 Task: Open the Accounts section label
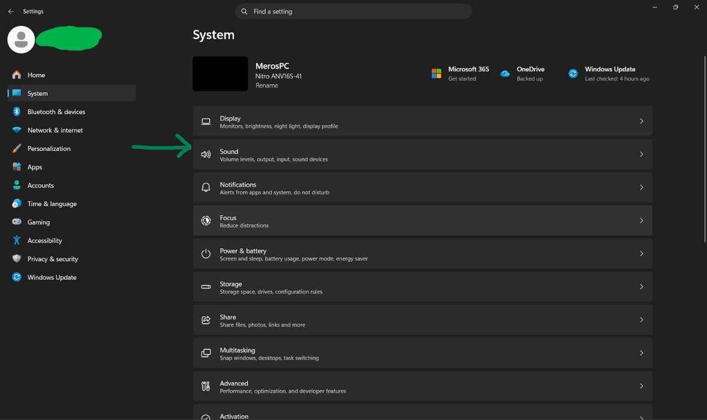(x=41, y=185)
